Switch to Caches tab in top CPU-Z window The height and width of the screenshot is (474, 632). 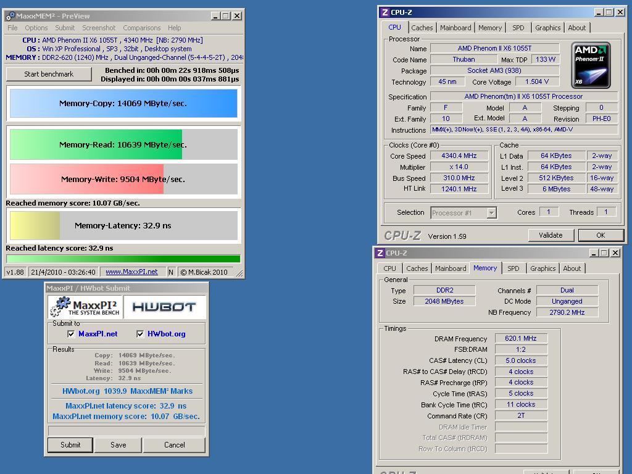click(422, 28)
